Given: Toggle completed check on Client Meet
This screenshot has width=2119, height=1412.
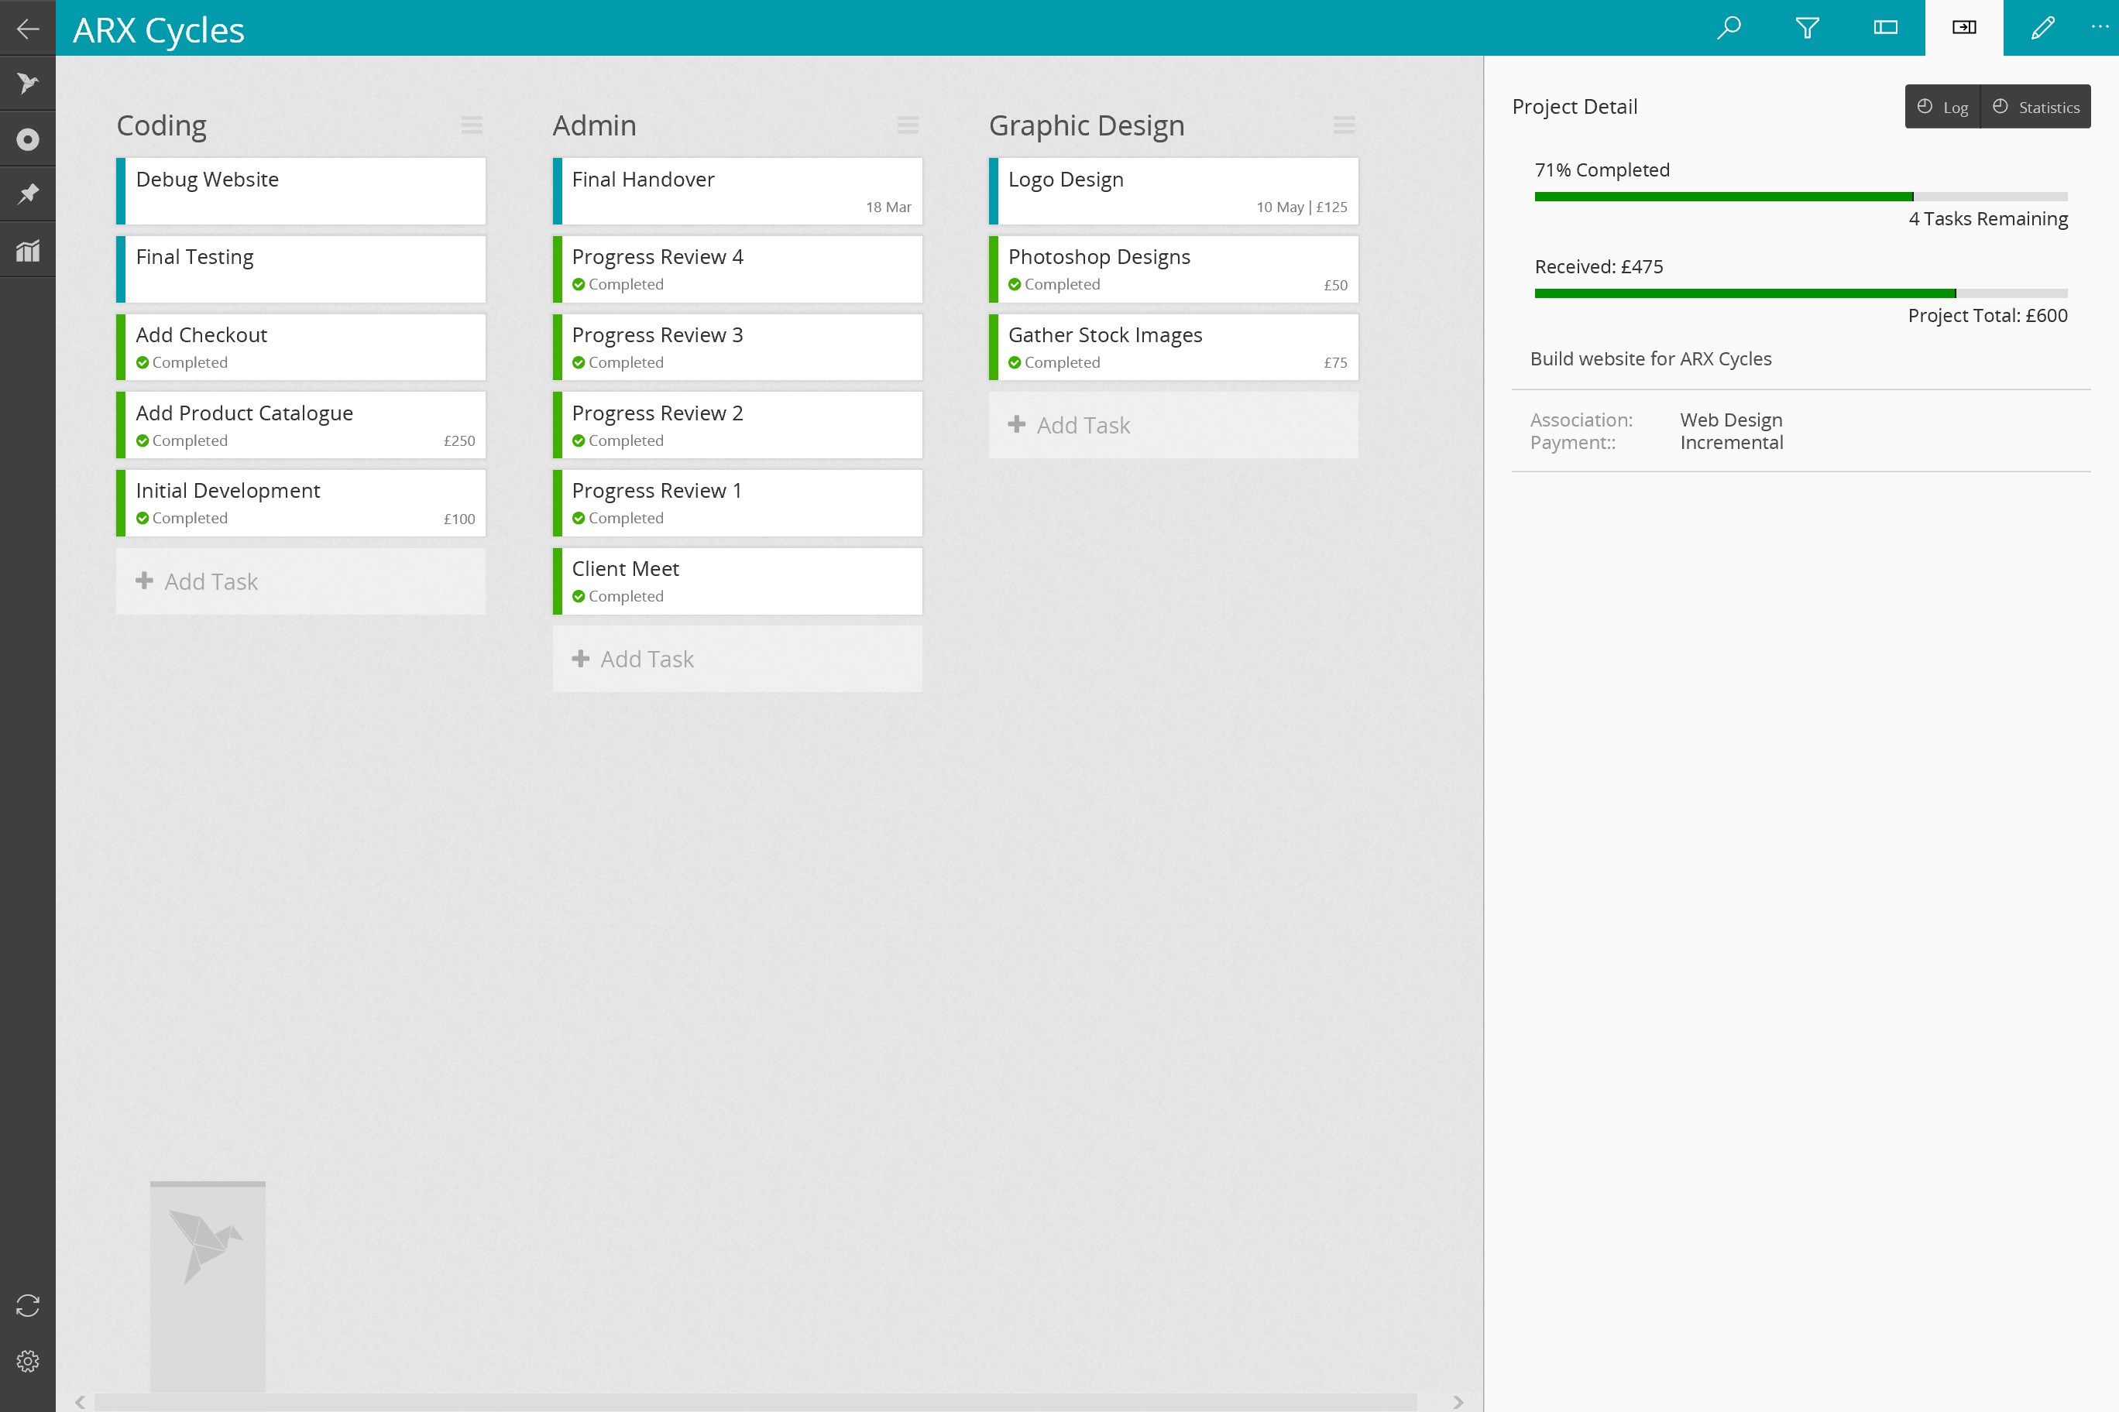Looking at the screenshot, I should (579, 596).
